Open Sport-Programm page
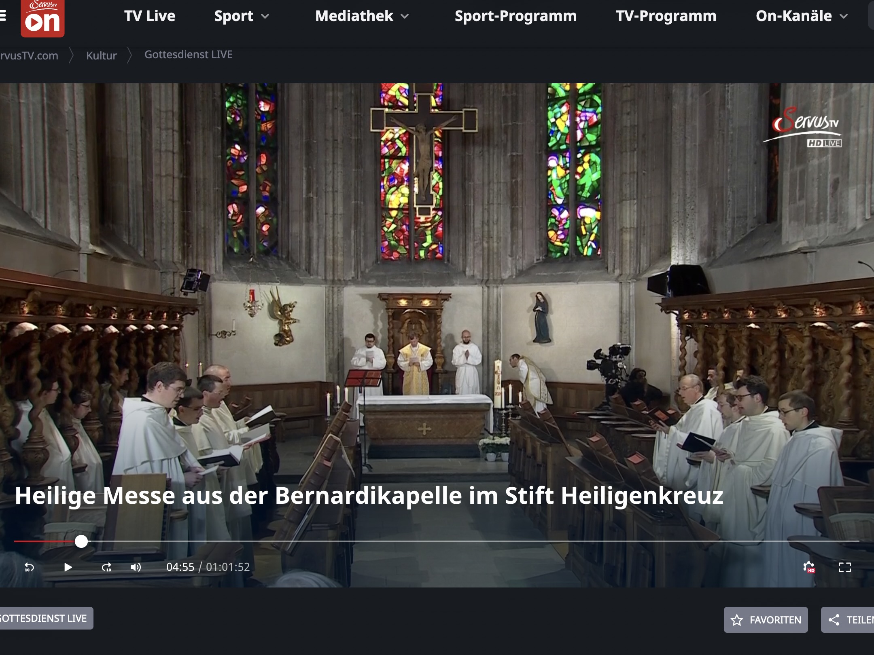 (x=515, y=16)
